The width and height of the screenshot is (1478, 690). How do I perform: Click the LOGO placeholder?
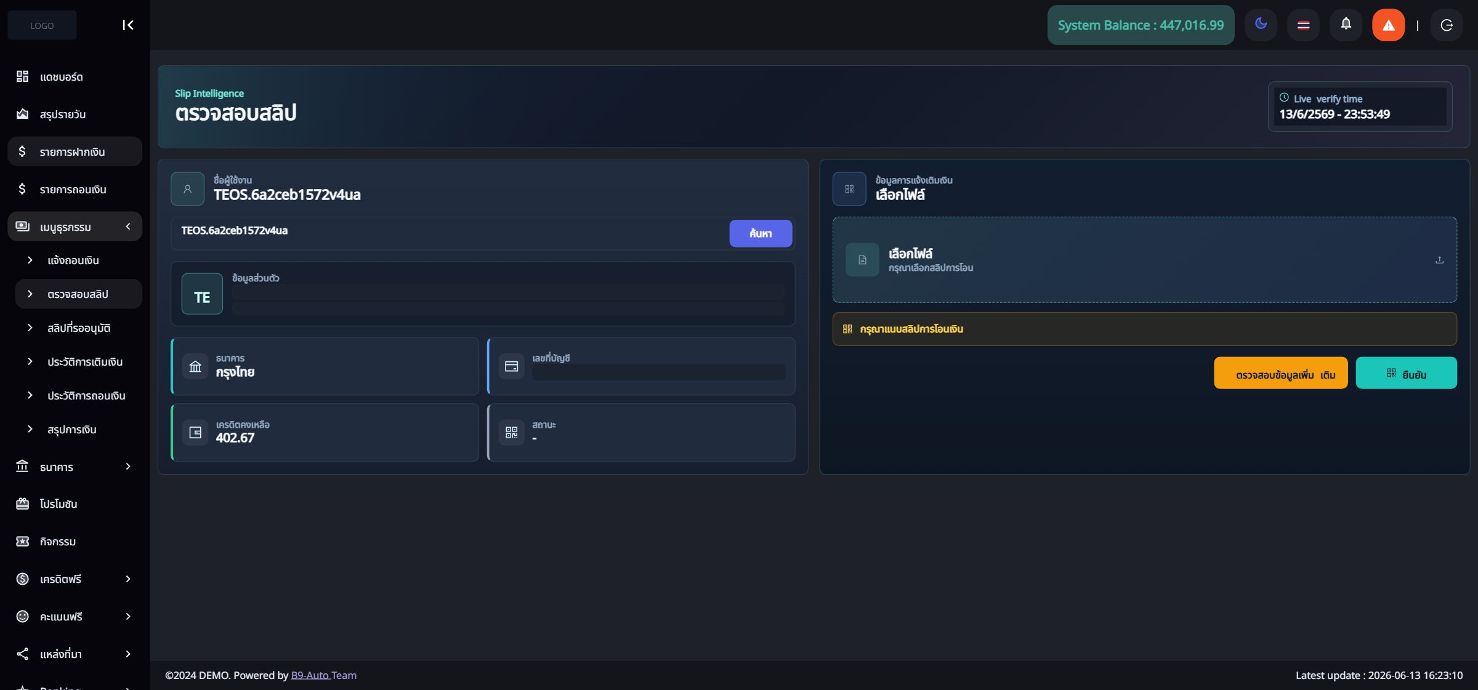tap(42, 25)
